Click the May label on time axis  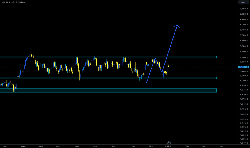point(23,146)
